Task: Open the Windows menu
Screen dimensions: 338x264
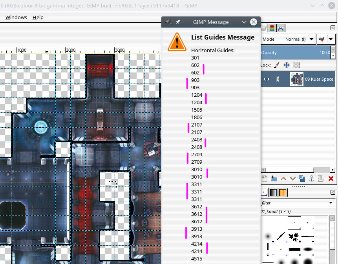Action: (16, 17)
